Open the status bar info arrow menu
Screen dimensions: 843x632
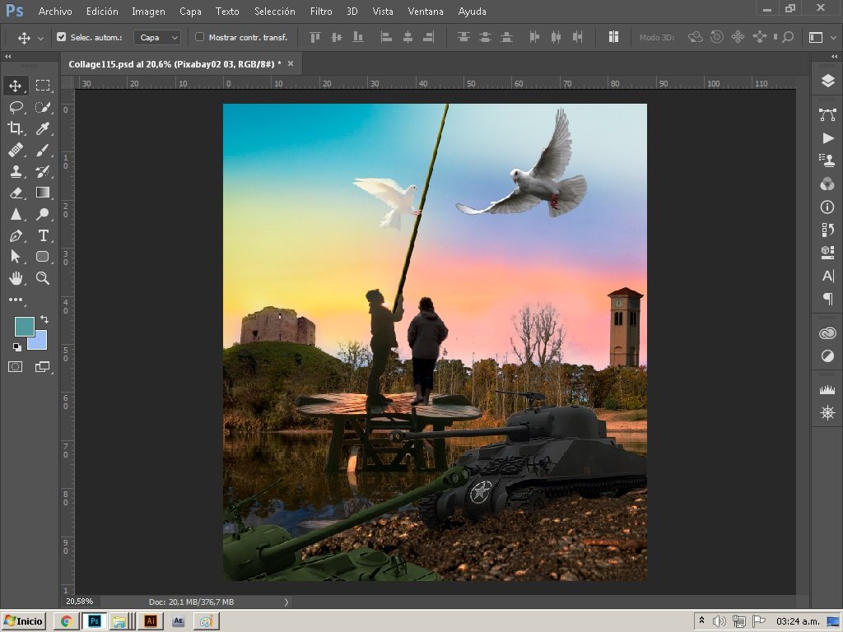pyautogui.click(x=286, y=602)
